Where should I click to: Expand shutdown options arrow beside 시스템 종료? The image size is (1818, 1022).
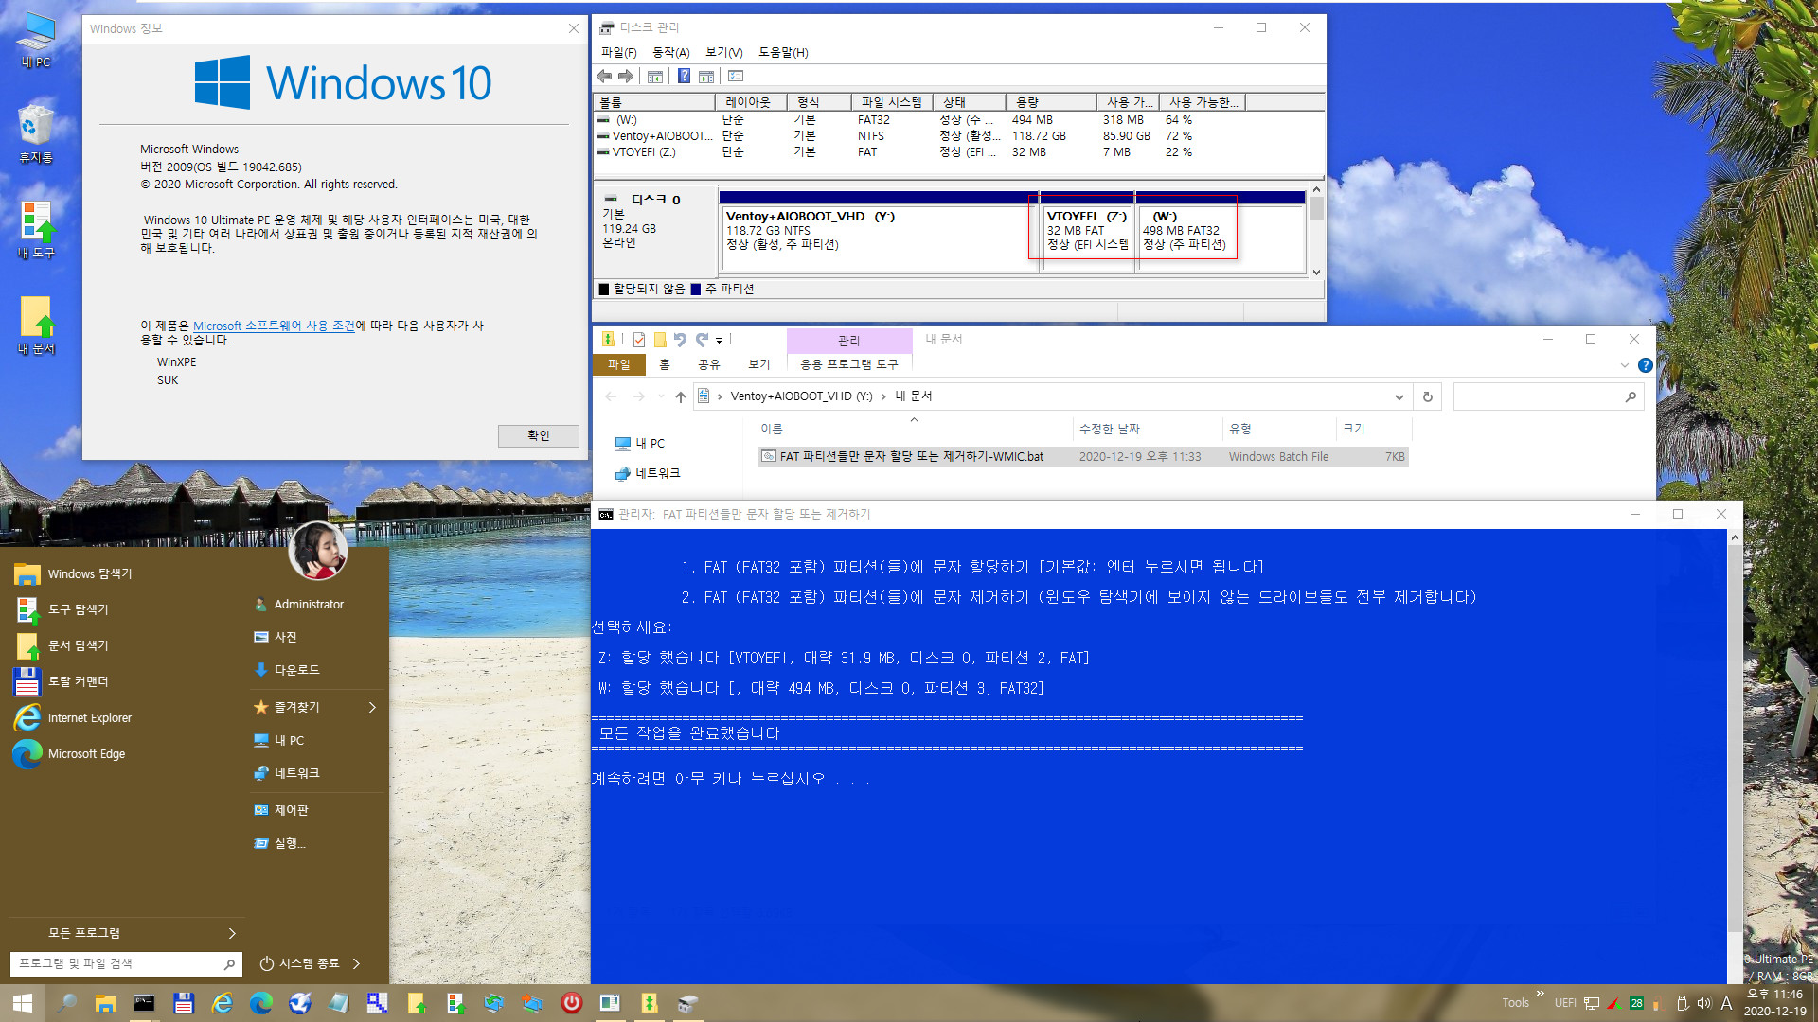coord(357,963)
